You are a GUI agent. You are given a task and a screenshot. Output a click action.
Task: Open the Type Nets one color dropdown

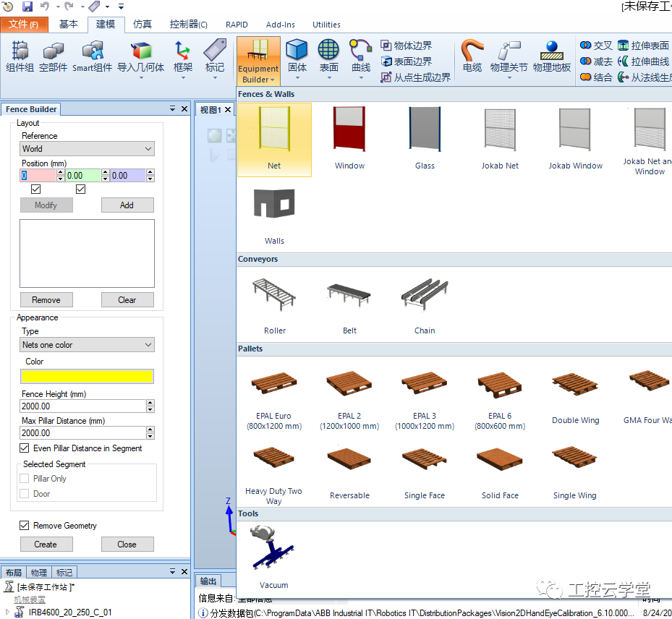coord(87,345)
